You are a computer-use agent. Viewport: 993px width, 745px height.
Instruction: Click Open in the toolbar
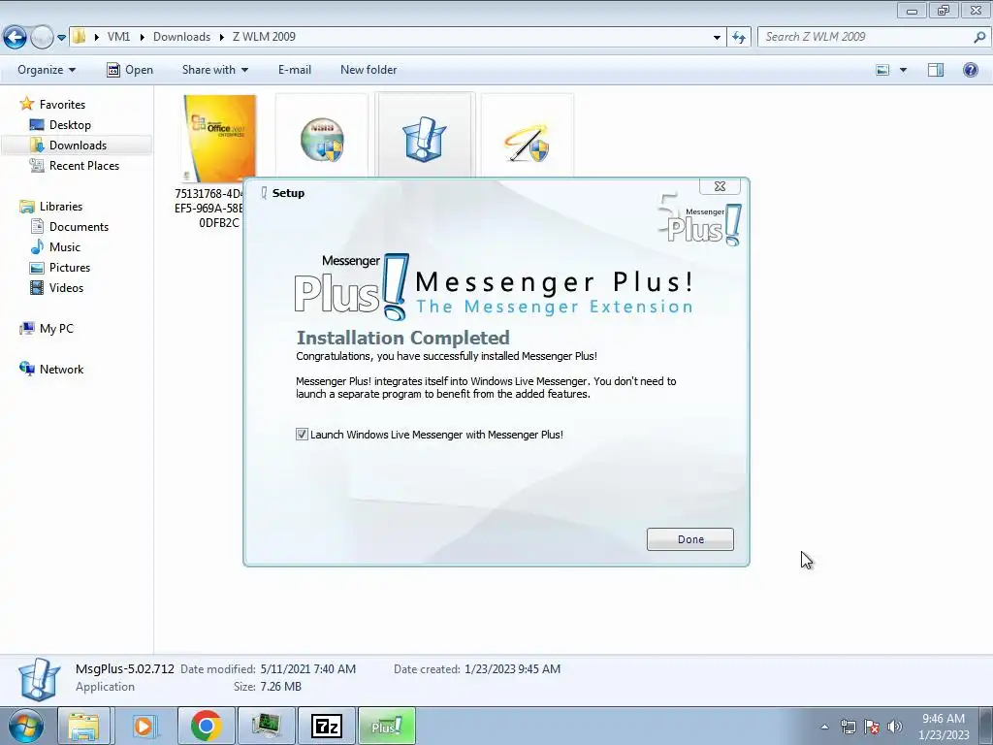(x=130, y=70)
